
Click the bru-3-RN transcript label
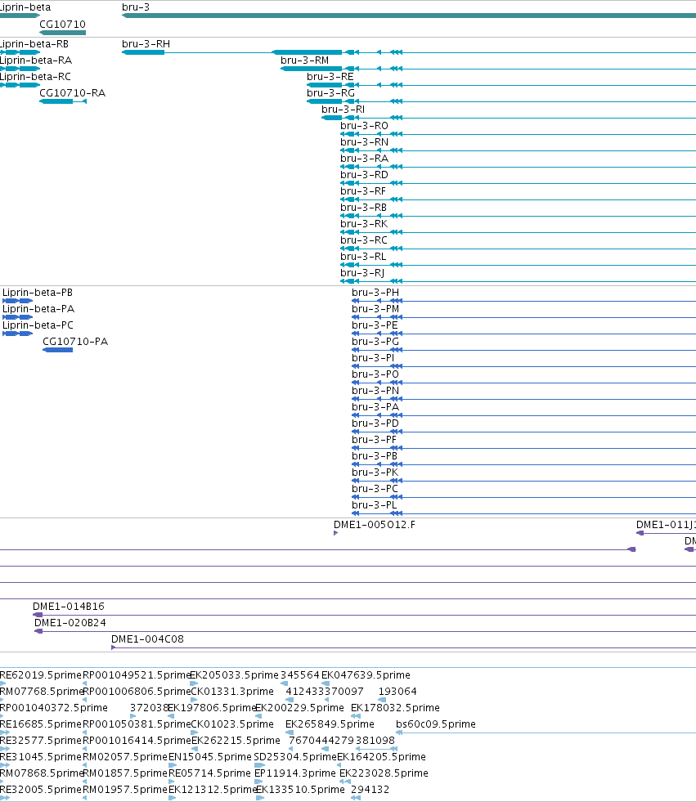(365, 142)
